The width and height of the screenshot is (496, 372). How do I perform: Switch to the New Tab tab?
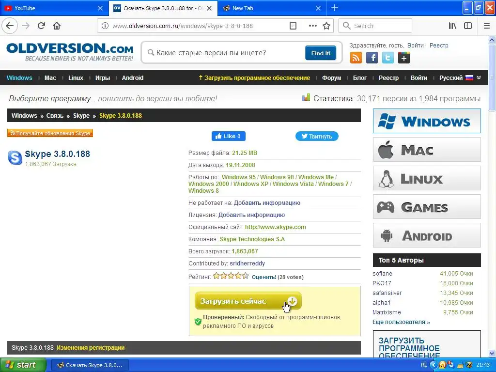click(x=272, y=8)
